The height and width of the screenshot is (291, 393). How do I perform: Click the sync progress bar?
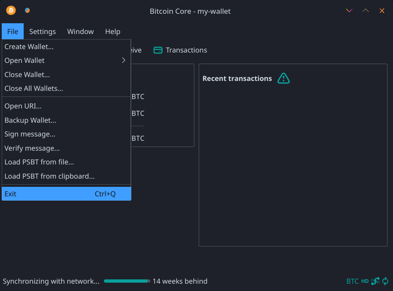pyautogui.click(x=127, y=282)
